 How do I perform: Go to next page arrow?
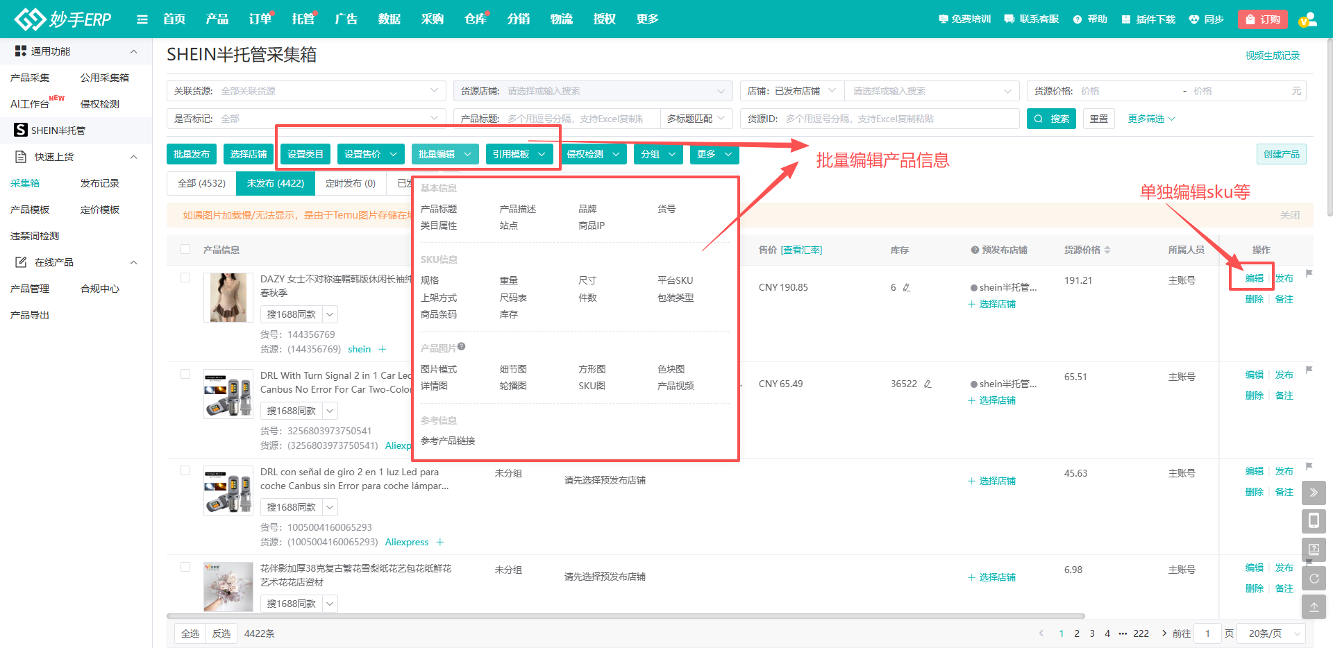1164,633
